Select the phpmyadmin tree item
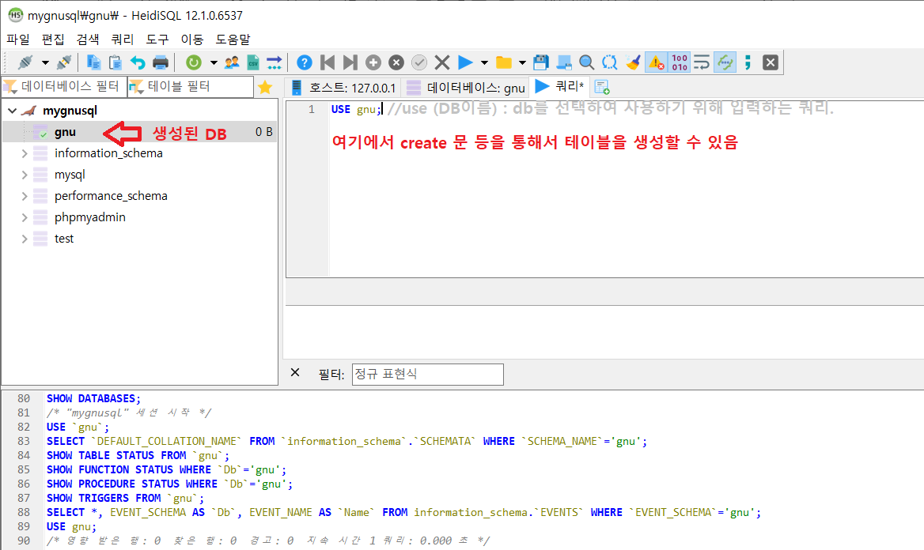924x550 pixels. [x=90, y=217]
